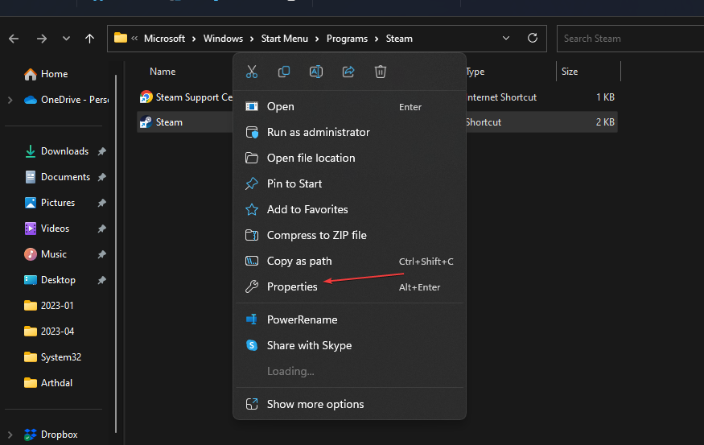Choose Run as administrator
This screenshot has height=445, width=704.
(x=318, y=132)
